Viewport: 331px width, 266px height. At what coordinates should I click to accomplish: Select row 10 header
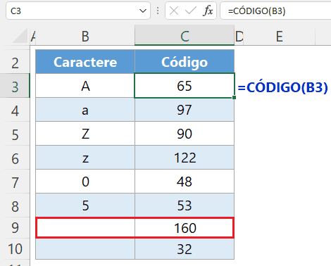tap(15, 248)
